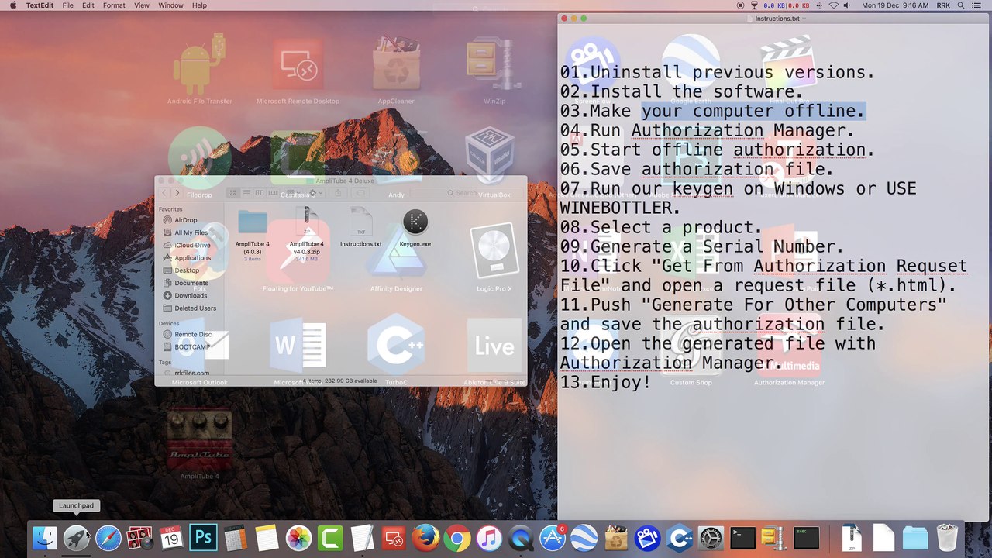Launch Photoshop from the Dock
The height and width of the screenshot is (558, 992).
[x=203, y=538]
